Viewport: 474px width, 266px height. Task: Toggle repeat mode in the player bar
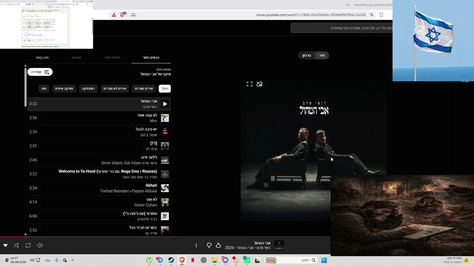(28, 245)
